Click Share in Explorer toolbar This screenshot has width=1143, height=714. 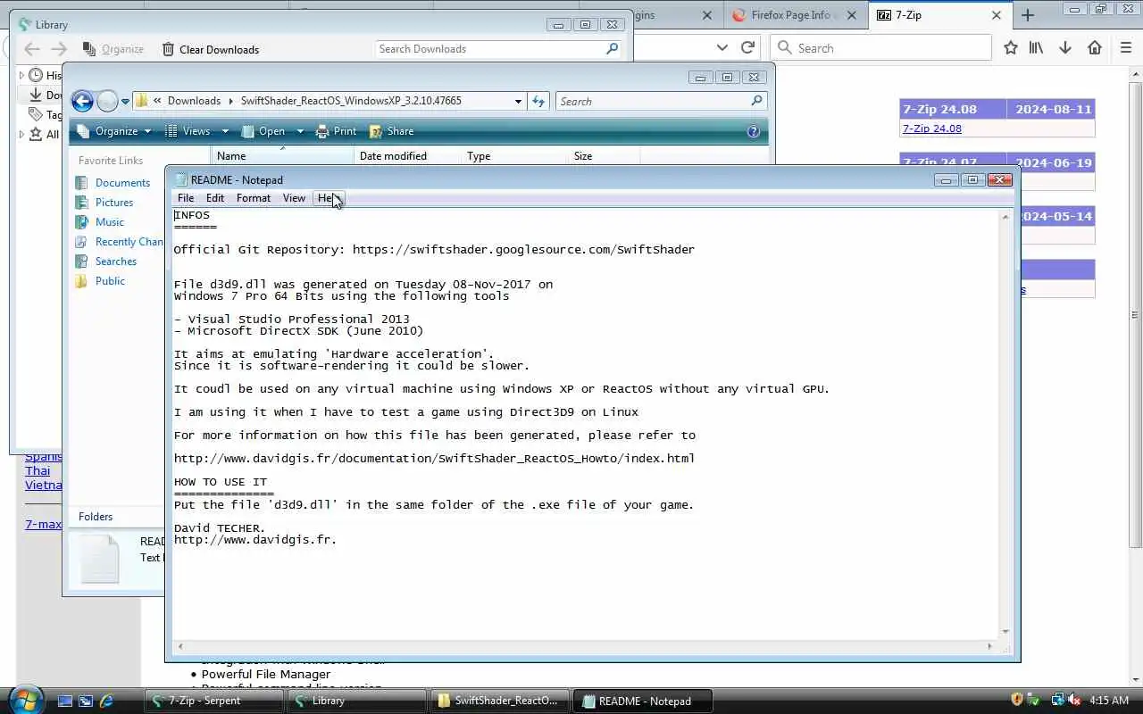(x=391, y=131)
